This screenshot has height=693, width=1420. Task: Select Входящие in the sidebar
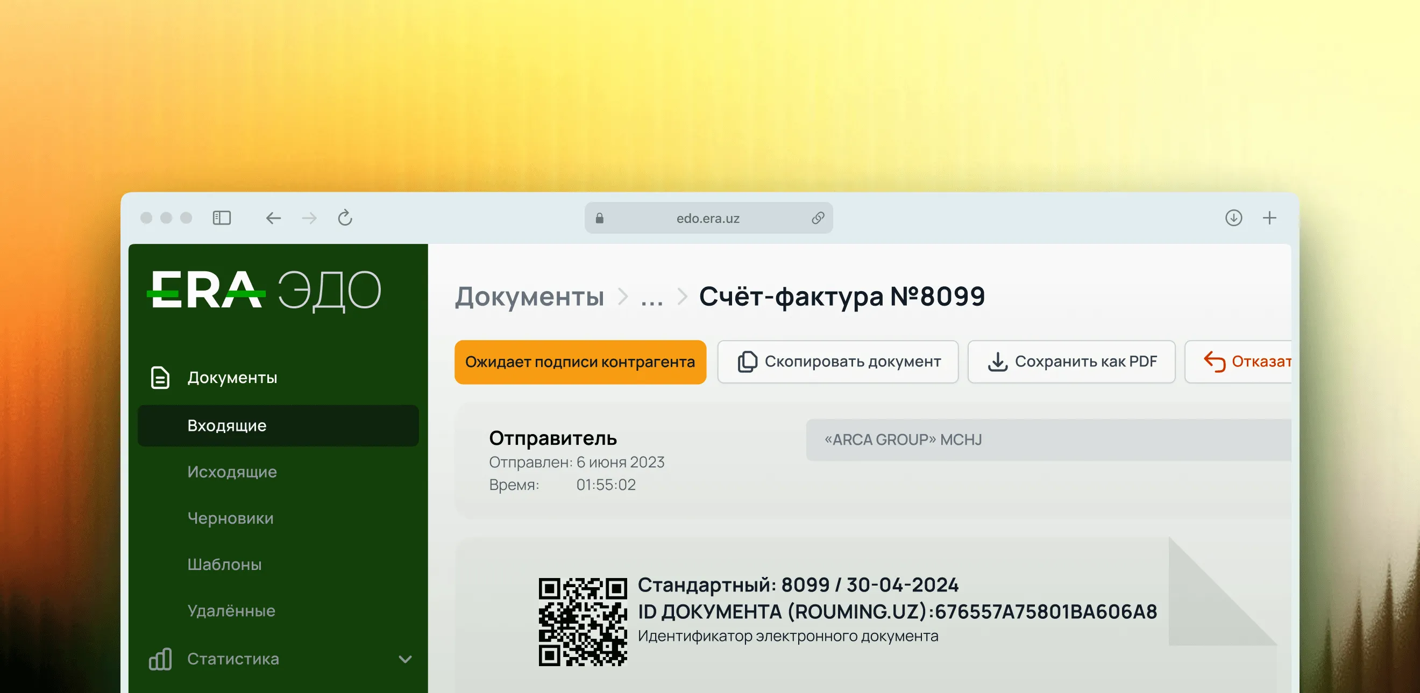(x=279, y=425)
